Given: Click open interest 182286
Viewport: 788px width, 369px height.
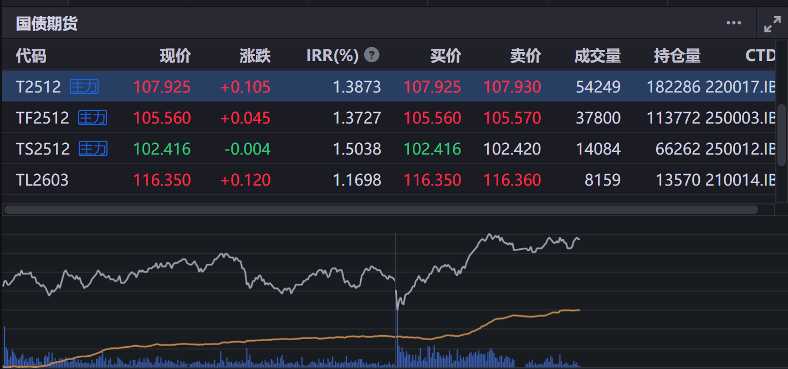Looking at the screenshot, I should coord(673,87).
